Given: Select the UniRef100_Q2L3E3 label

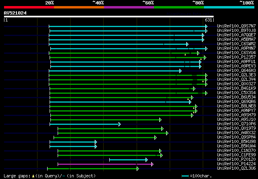Looking at the screenshot, I should tap(236, 75).
